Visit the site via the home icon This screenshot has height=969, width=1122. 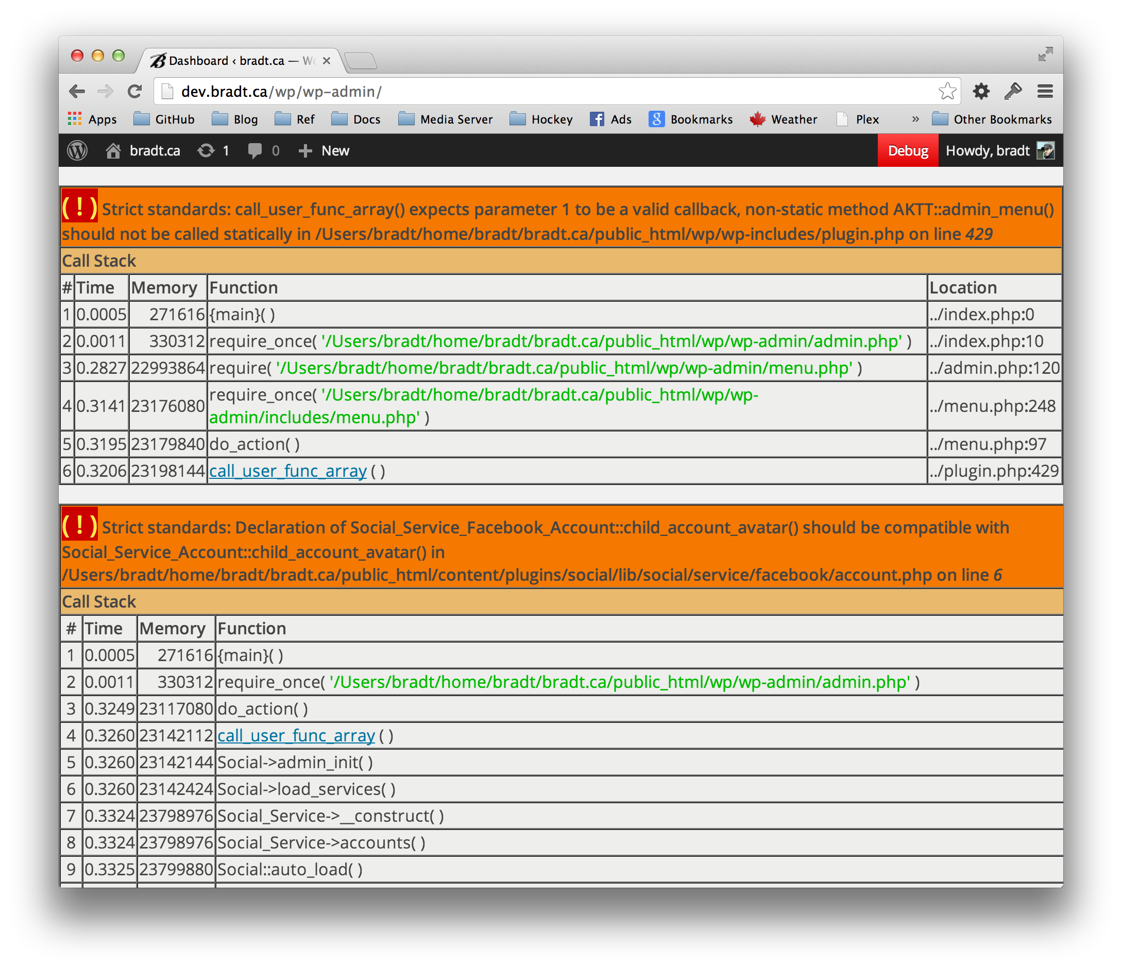point(113,150)
